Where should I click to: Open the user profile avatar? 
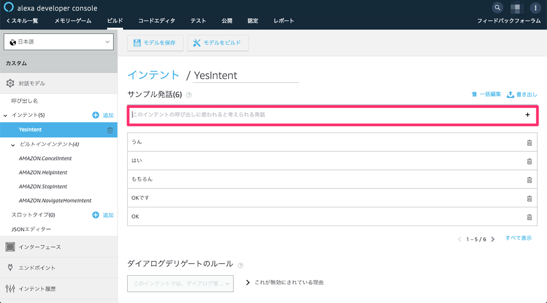[517, 7]
